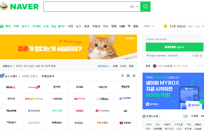Expand the search suggestions dropdown arrow

pyautogui.click(x=137, y=6)
